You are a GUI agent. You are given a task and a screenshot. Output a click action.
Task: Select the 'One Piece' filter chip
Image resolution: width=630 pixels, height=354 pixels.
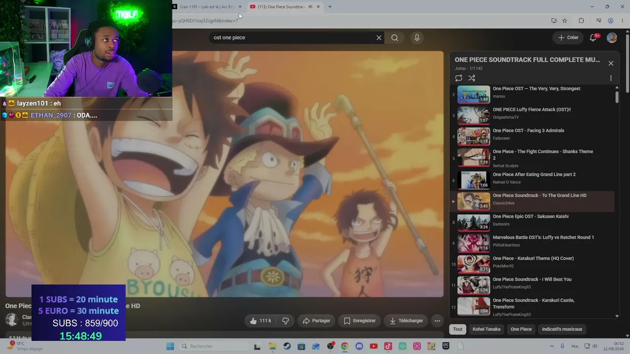521,329
